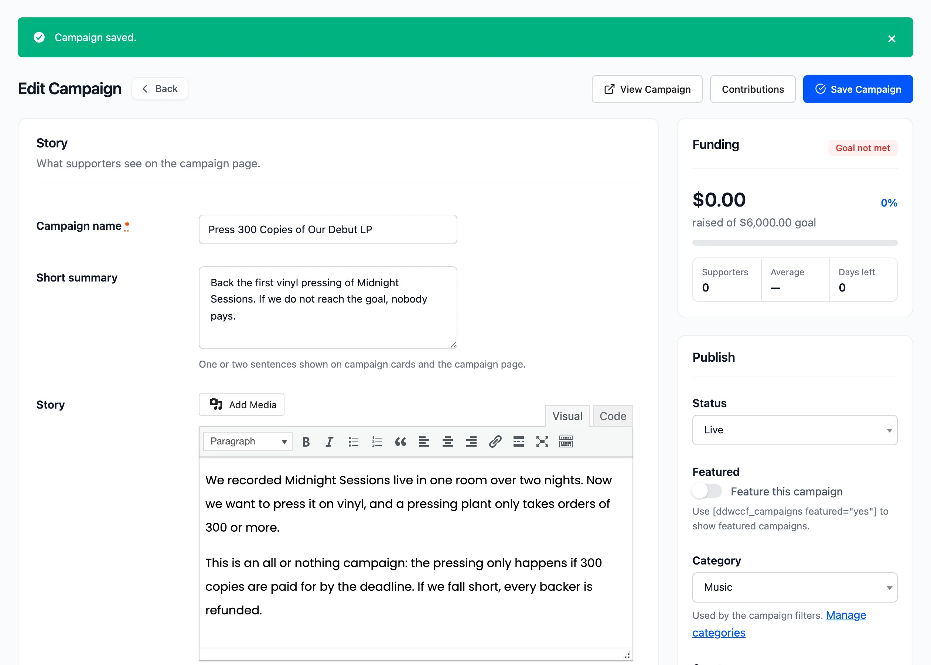This screenshot has width=931, height=665.
Task: Click the Save Campaign button
Action: point(858,89)
